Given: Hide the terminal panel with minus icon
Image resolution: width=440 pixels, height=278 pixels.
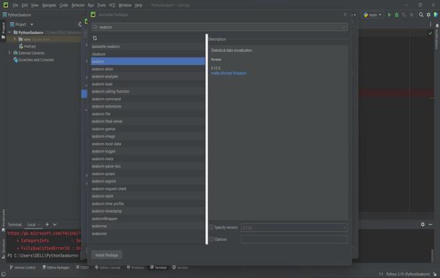Looking at the screenshot, I should pos(430,224).
